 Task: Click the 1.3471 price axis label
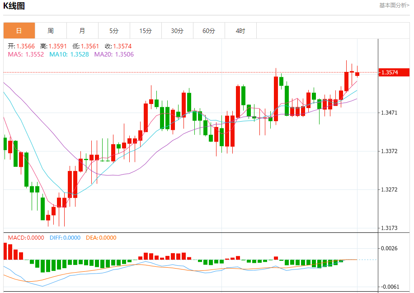pos(389,113)
